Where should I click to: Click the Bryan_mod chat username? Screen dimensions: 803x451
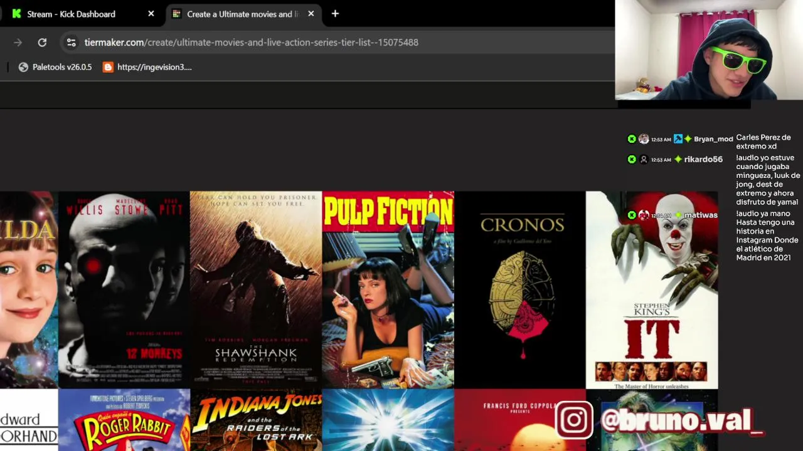(x=713, y=139)
